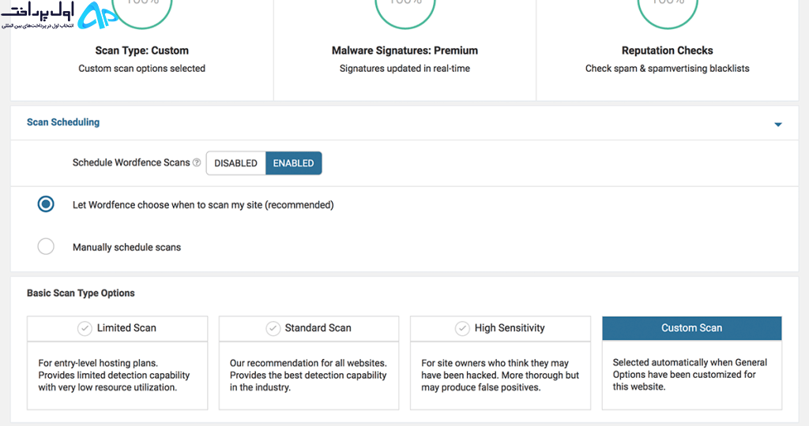Click 'Signatures updated in real-time' text
Image resolution: width=809 pixels, height=426 pixels.
coord(405,69)
